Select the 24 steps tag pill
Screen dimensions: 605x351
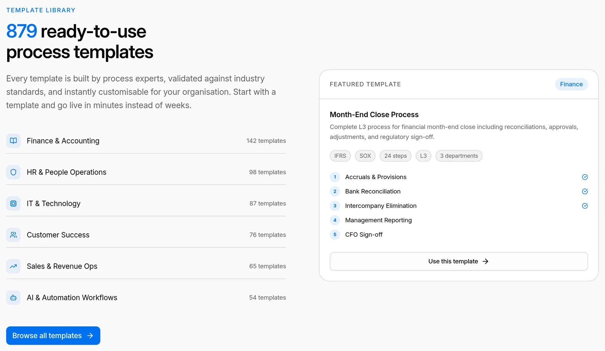click(396, 156)
